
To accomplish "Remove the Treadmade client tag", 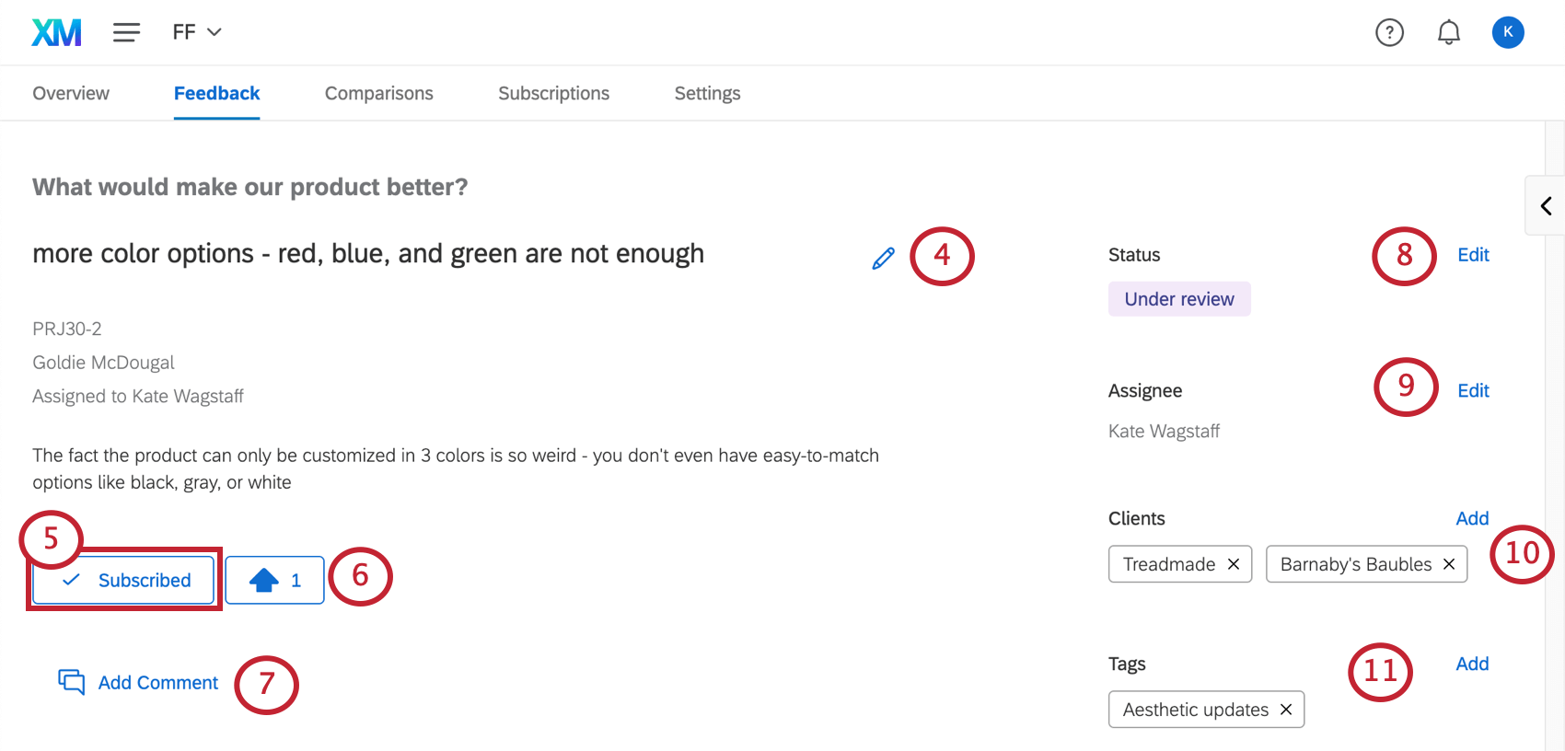I will pos(1234,564).
